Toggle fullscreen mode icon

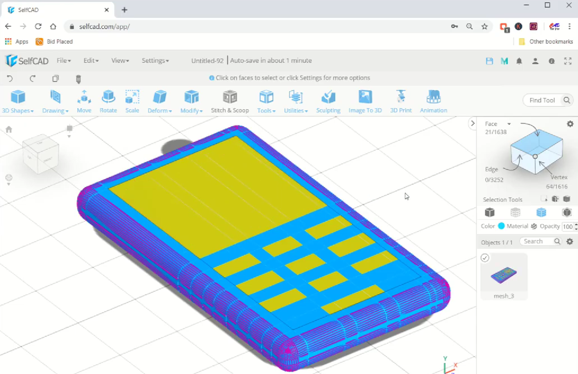(x=568, y=61)
